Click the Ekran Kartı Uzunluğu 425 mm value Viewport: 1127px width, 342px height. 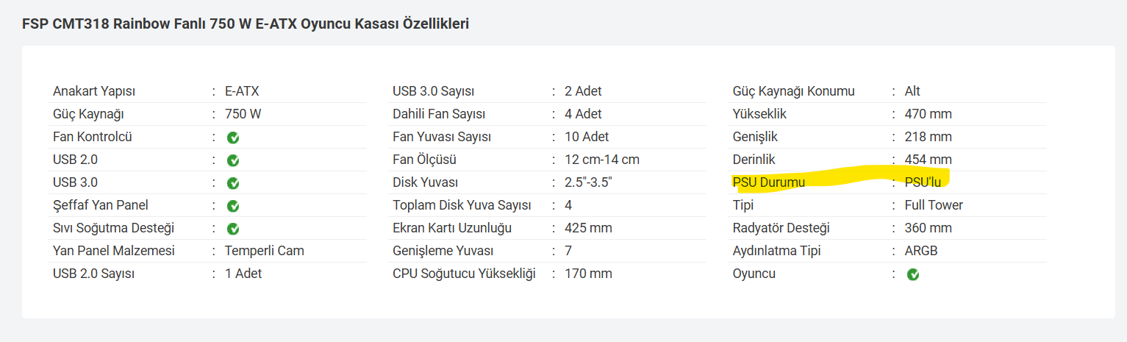[x=588, y=228]
